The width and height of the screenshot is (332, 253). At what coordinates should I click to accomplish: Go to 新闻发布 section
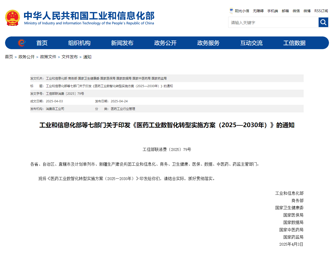click(122, 43)
